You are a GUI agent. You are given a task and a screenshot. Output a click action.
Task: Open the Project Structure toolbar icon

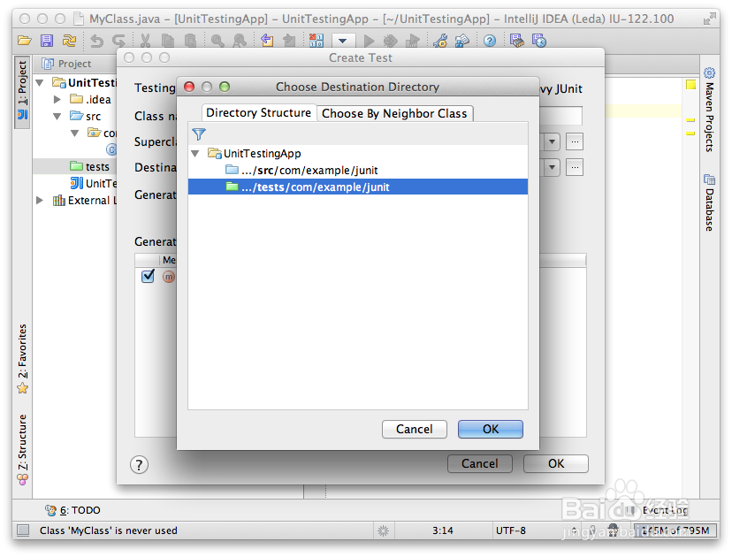463,40
